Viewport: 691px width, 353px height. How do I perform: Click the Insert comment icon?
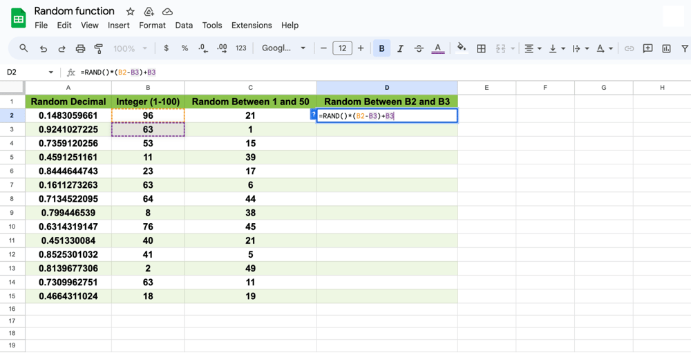click(x=647, y=48)
